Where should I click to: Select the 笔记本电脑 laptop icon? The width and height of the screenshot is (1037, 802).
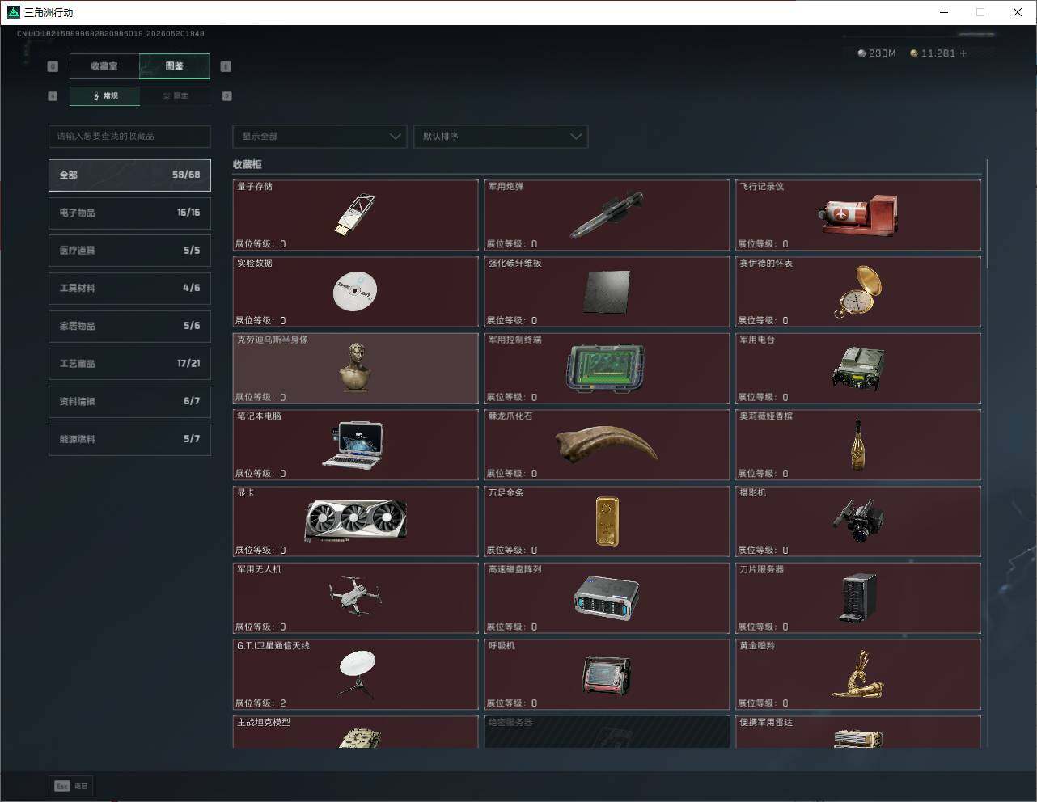point(353,445)
